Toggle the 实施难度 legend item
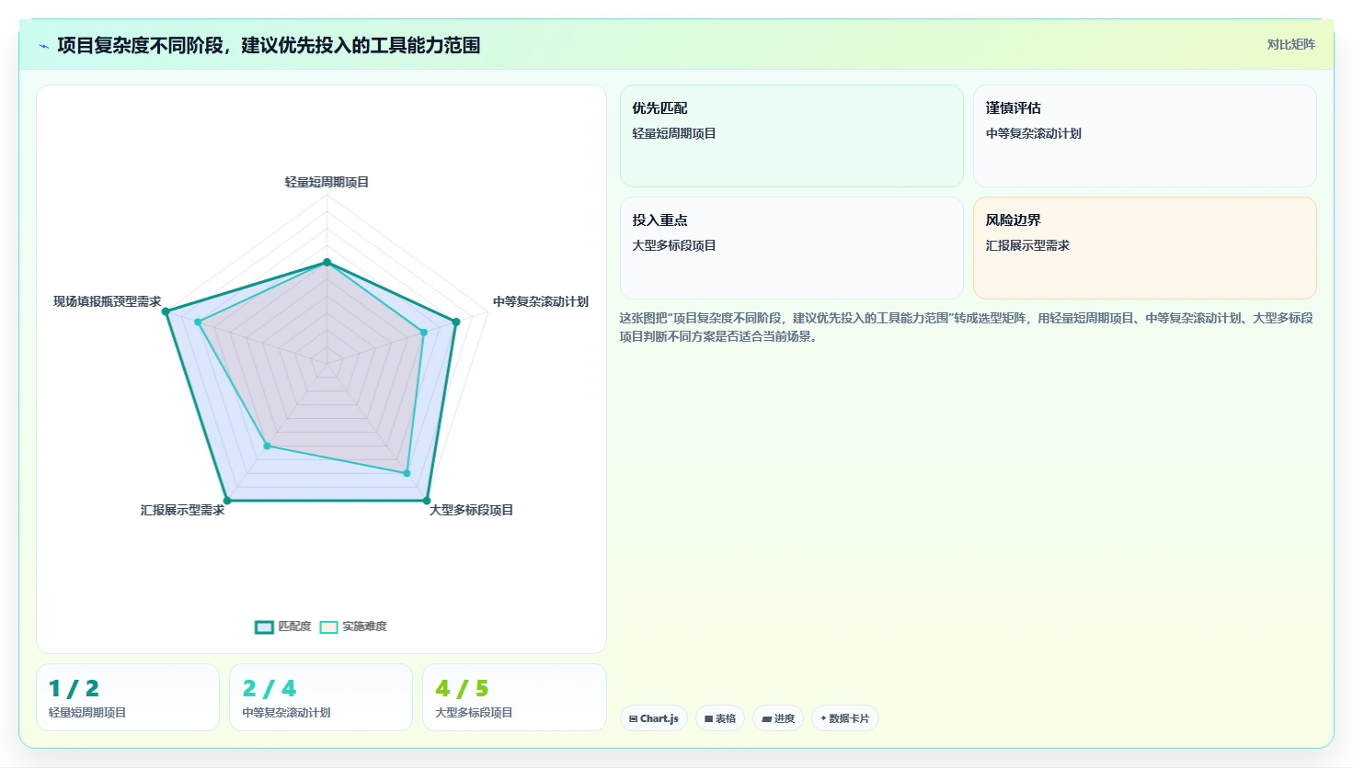The height and width of the screenshot is (768, 1353). point(353,627)
